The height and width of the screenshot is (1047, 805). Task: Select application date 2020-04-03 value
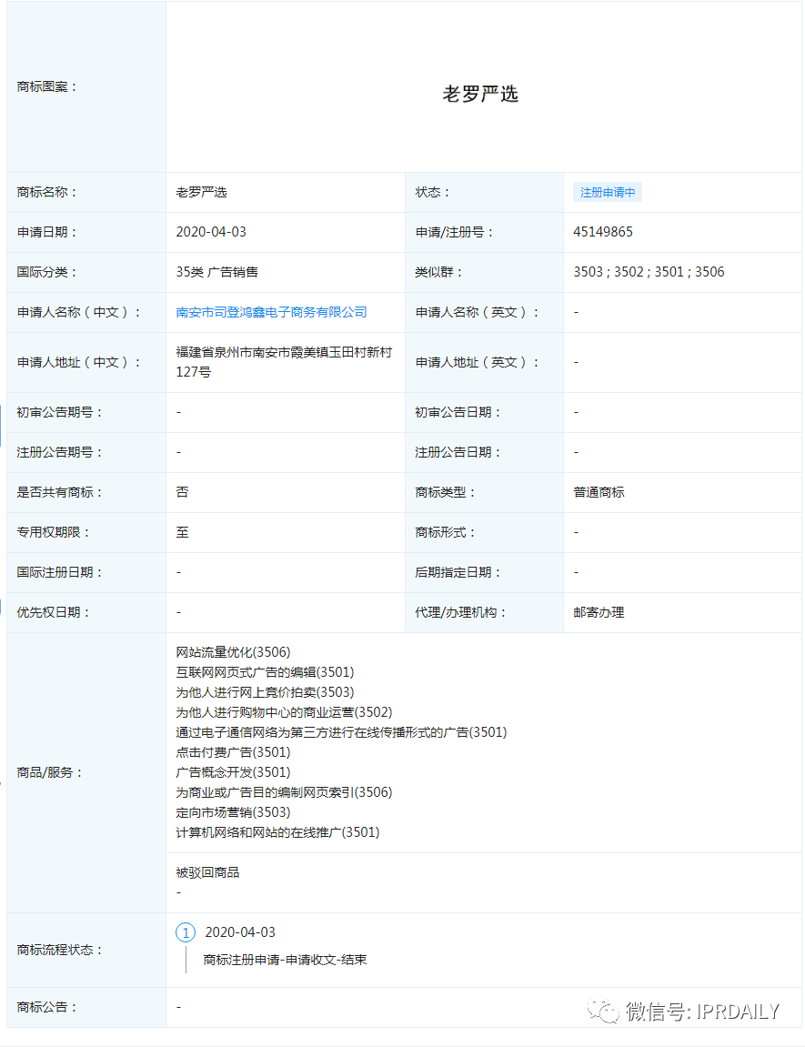[x=211, y=232]
